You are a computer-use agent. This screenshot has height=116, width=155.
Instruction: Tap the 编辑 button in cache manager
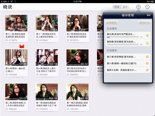pos(149,15)
